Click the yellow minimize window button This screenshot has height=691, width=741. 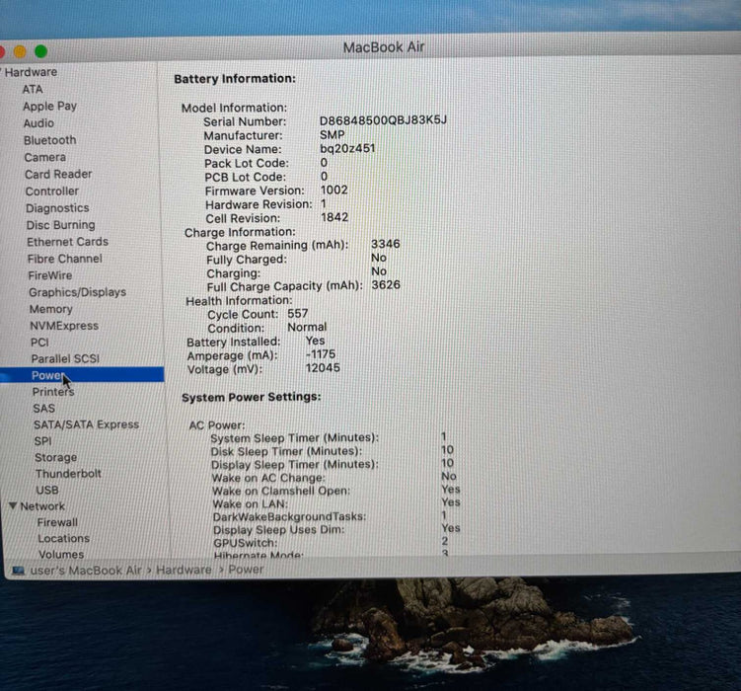click(x=20, y=51)
